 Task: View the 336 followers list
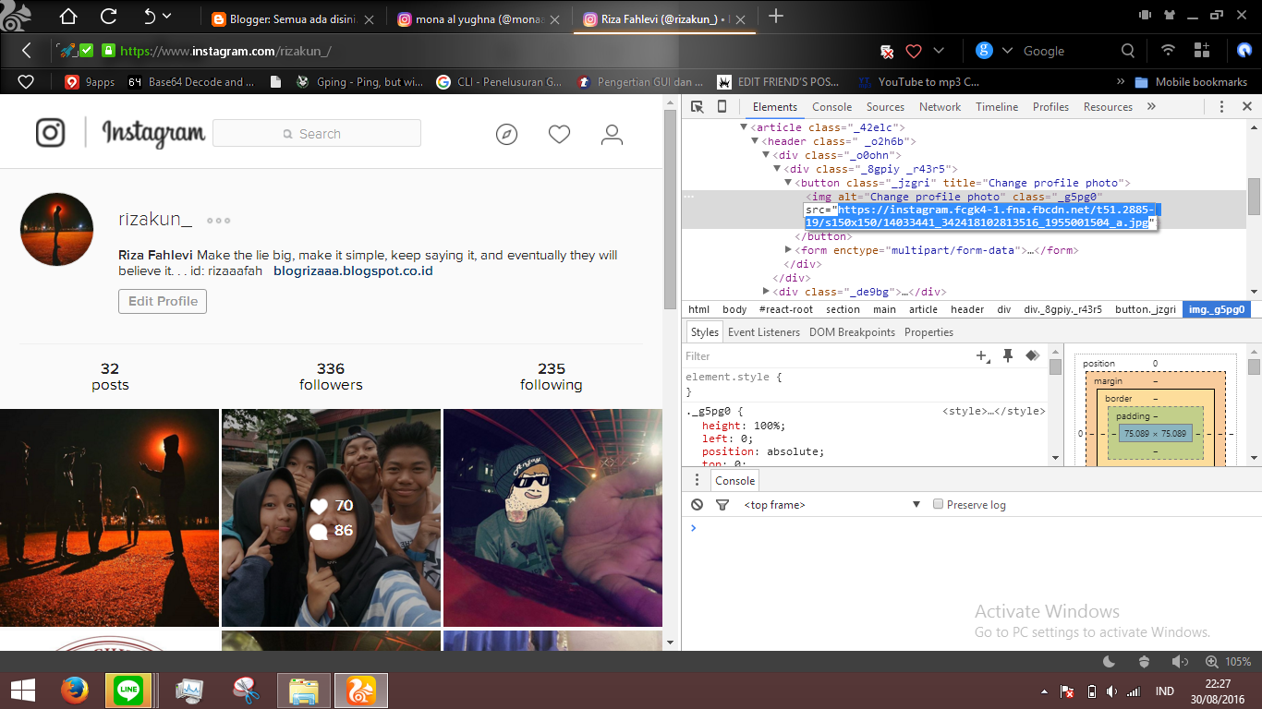click(x=331, y=377)
